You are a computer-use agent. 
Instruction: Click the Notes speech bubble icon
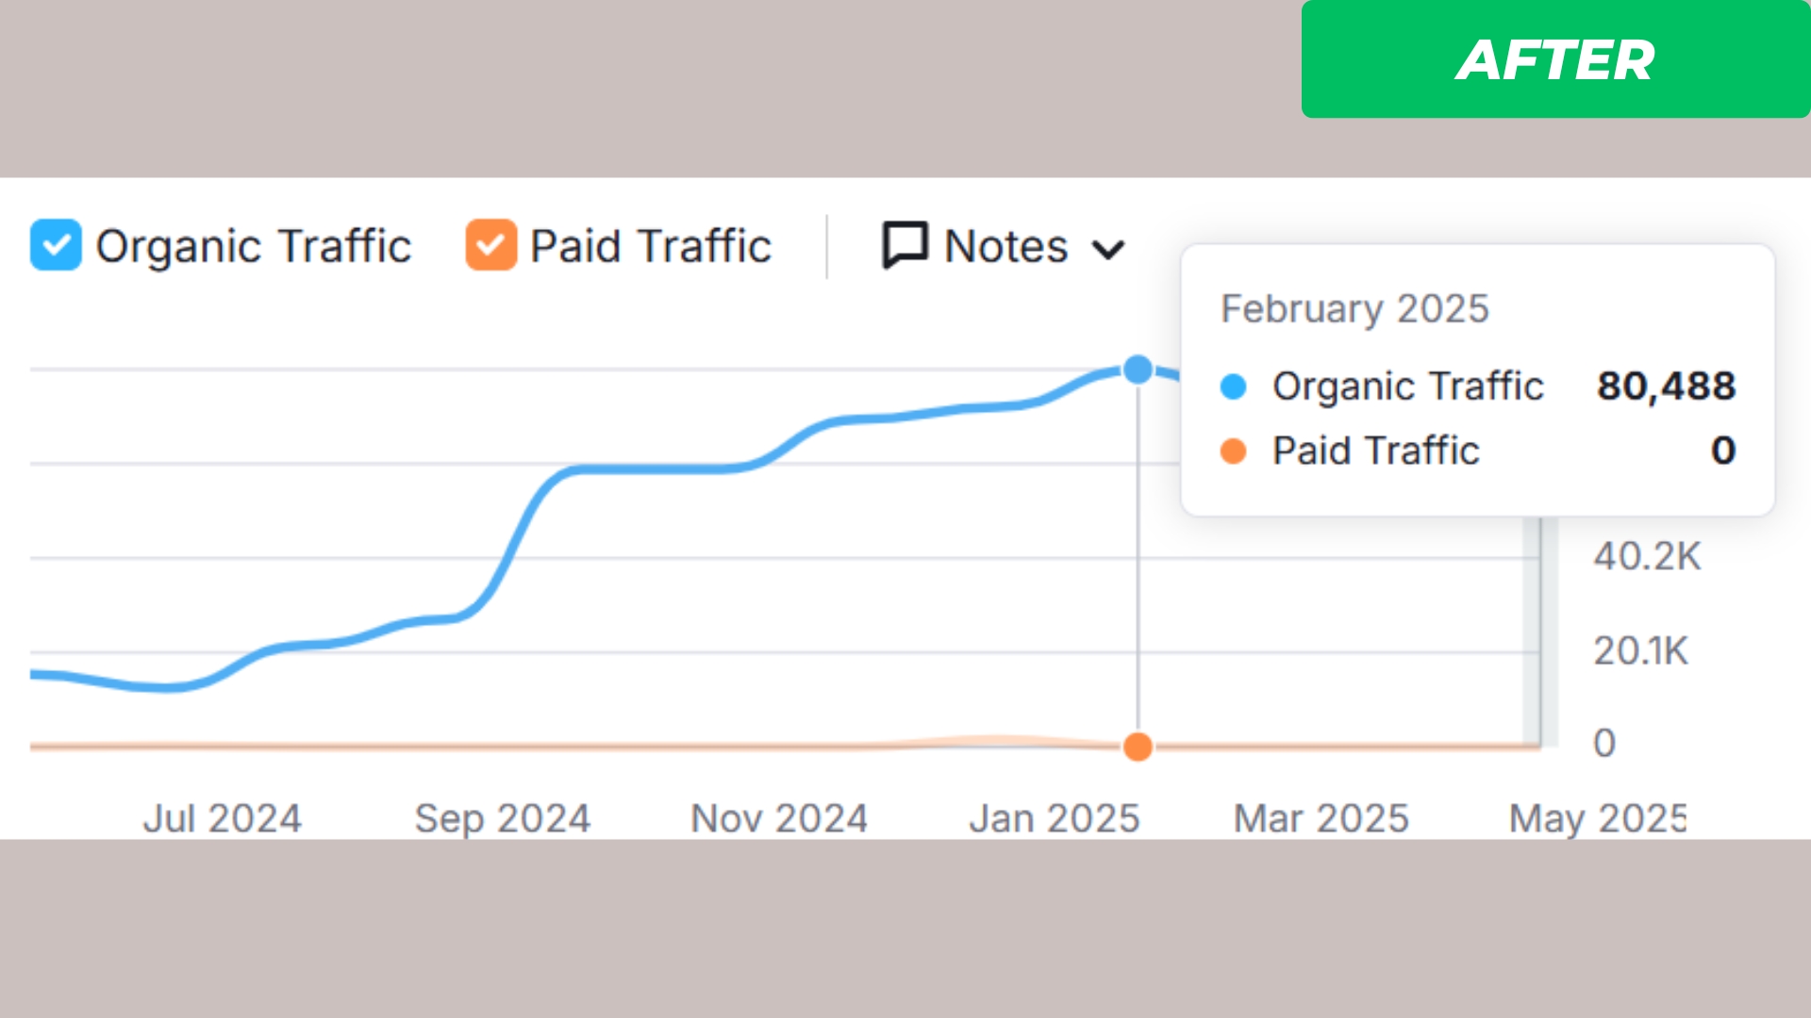[x=905, y=245]
